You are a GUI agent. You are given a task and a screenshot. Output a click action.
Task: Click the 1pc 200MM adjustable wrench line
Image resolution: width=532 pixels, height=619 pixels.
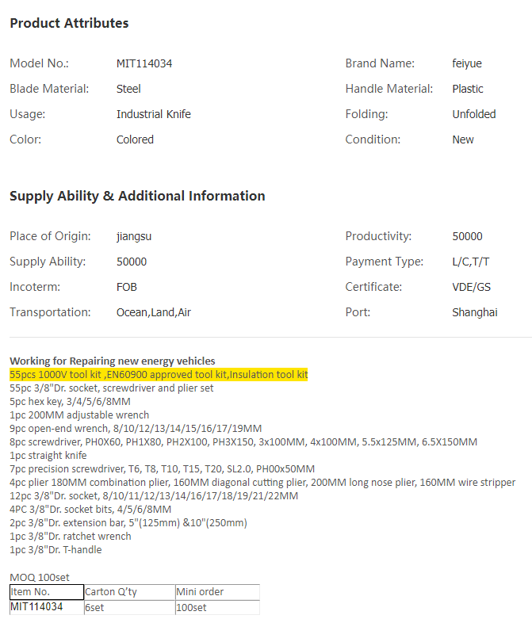79,415
